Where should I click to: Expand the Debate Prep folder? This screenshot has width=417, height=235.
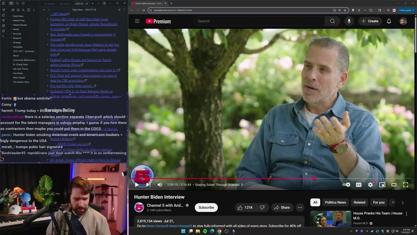click(19, 21)
